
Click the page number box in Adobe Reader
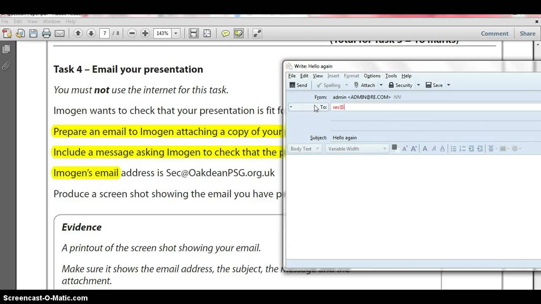(x=104, y=33)
